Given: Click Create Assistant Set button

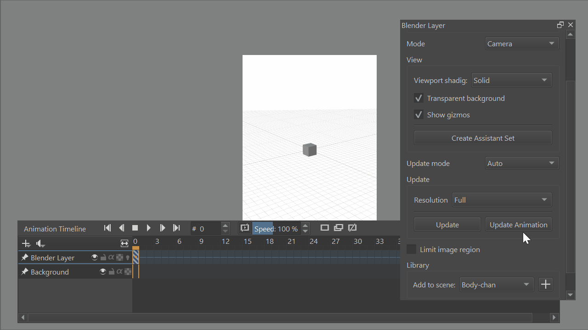Looking at the screenshot, I should (x=483, y=138).
